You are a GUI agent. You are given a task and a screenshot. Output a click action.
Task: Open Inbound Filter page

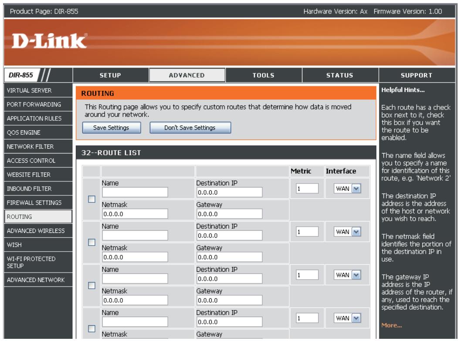(38, 188)
